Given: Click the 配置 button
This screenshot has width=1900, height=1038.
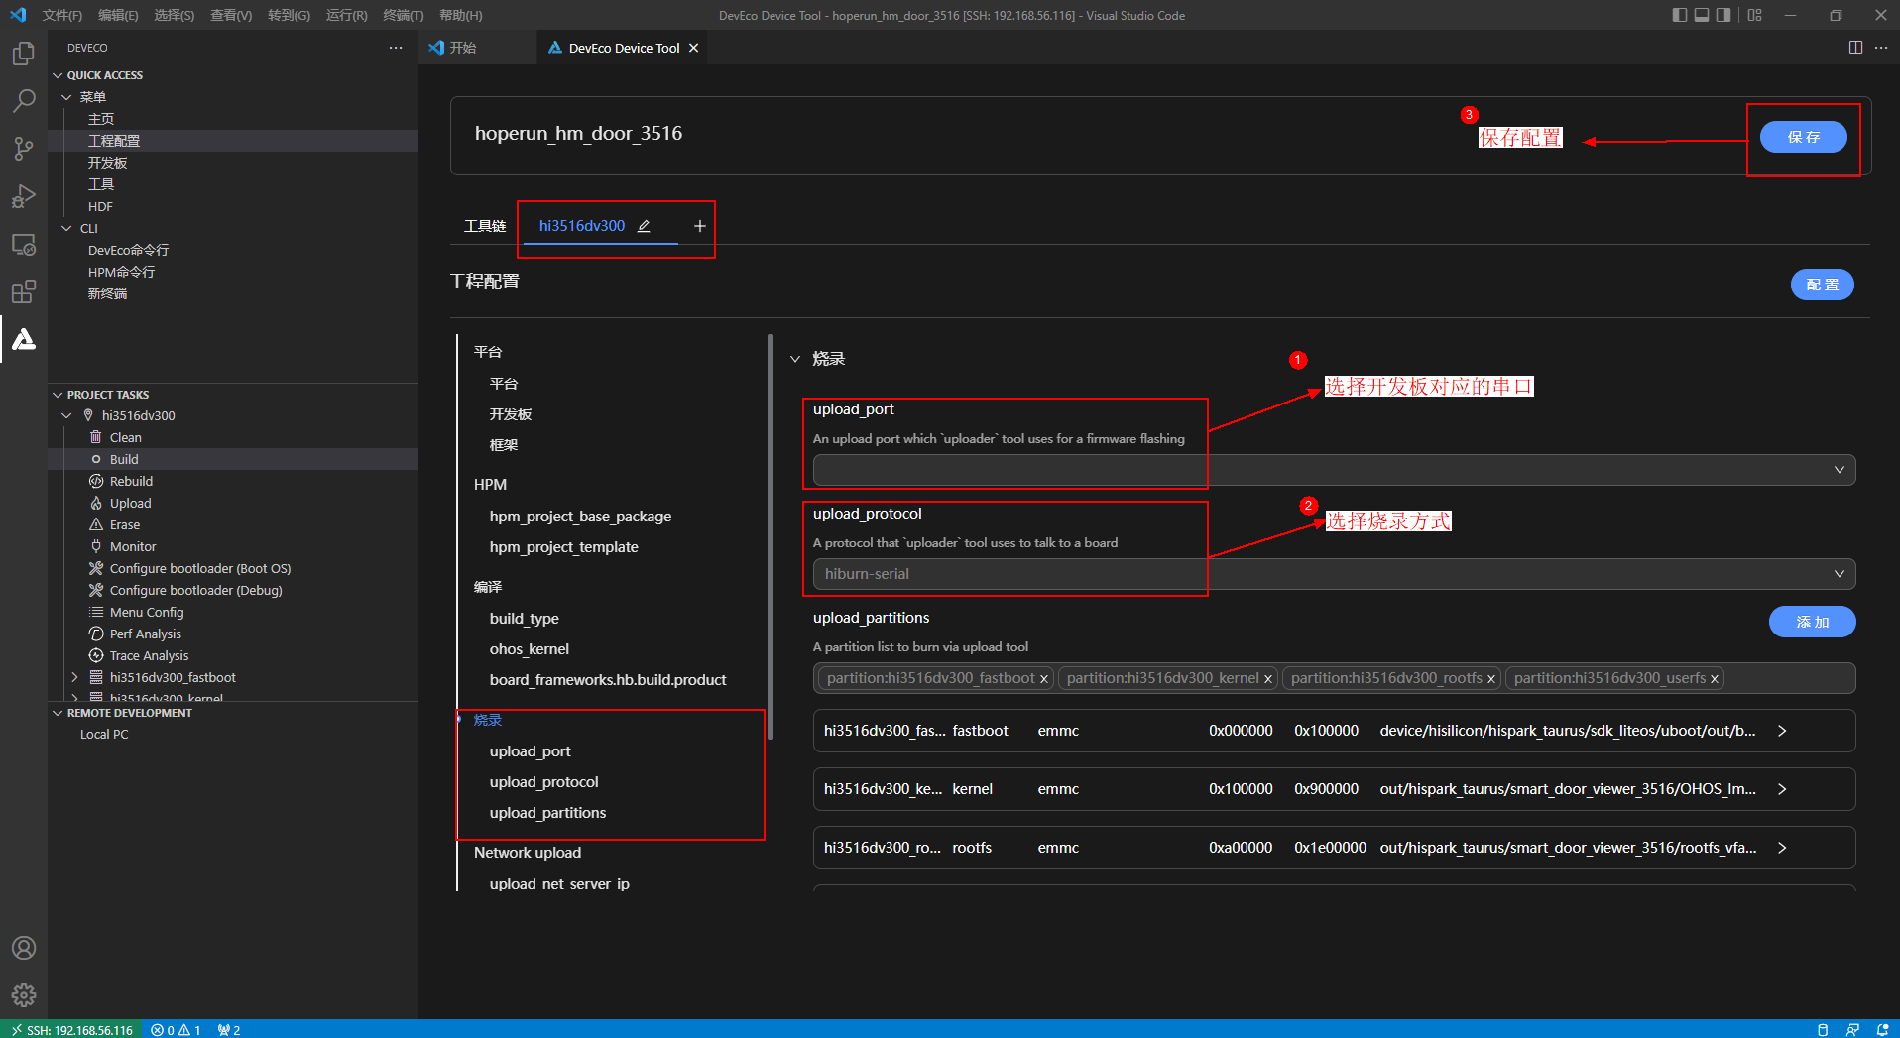Looking at the screenshot, I should pos(1822,285).
